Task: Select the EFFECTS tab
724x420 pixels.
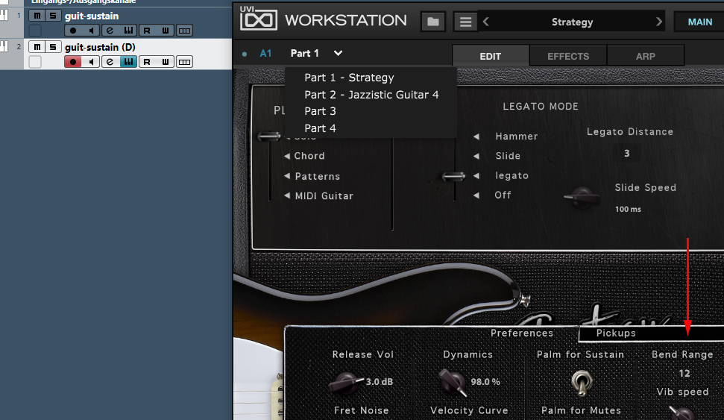Action: tap(568, 56)
